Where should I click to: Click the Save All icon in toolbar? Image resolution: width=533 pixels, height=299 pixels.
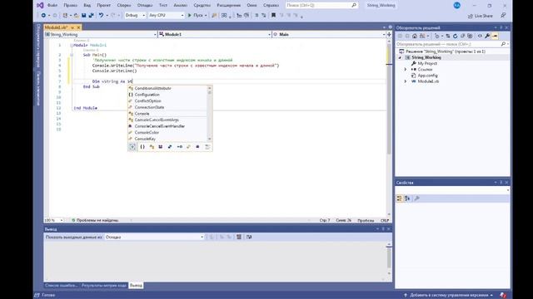coord(91,15)
